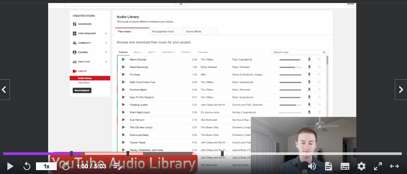Expand the Channel sidebar chevron
407x174 pixels.
106,52
